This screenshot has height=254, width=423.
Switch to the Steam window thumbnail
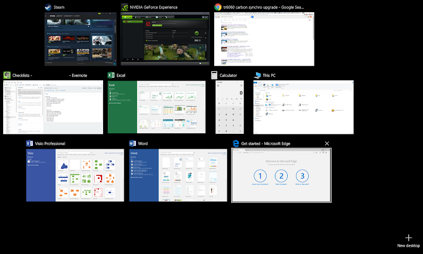[x=80, y=39]
